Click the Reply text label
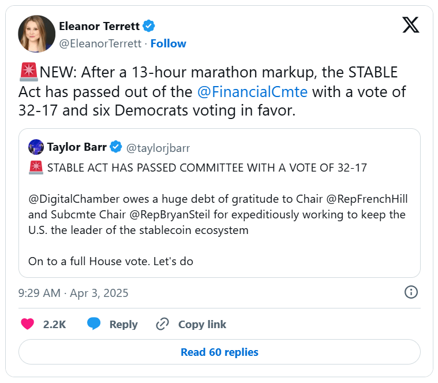 [123, 324]
